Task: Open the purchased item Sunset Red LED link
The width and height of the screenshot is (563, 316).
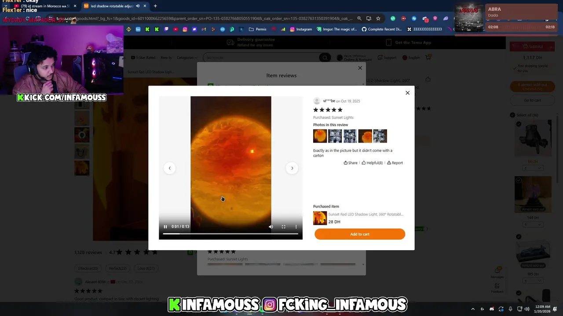Action: pyautogui.click(x=366, y=214)
